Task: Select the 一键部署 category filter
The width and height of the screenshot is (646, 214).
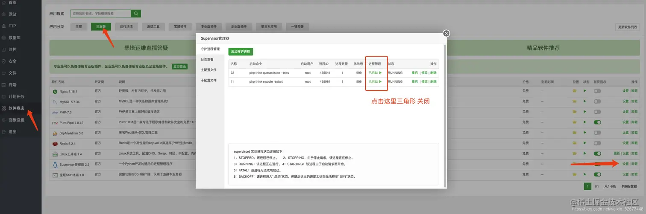Action: point(297,26)
